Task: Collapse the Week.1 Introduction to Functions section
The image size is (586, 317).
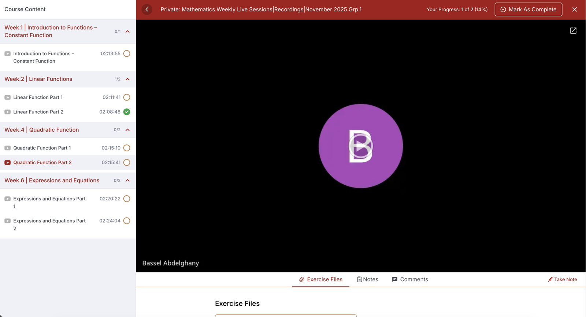Action: pos(127,31)
